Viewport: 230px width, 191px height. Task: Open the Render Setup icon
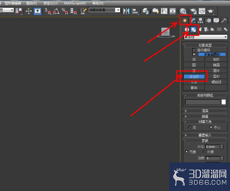point(193,11)
